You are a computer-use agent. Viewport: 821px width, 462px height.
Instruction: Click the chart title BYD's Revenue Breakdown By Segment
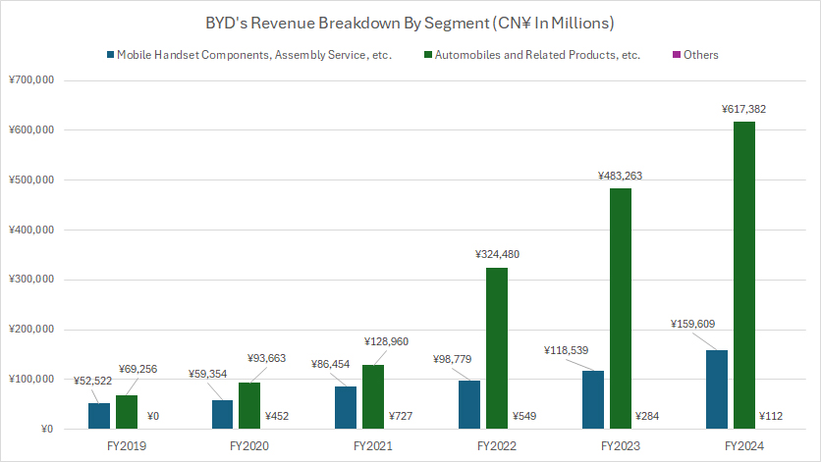pyautogui.click(x=410, y=23)
